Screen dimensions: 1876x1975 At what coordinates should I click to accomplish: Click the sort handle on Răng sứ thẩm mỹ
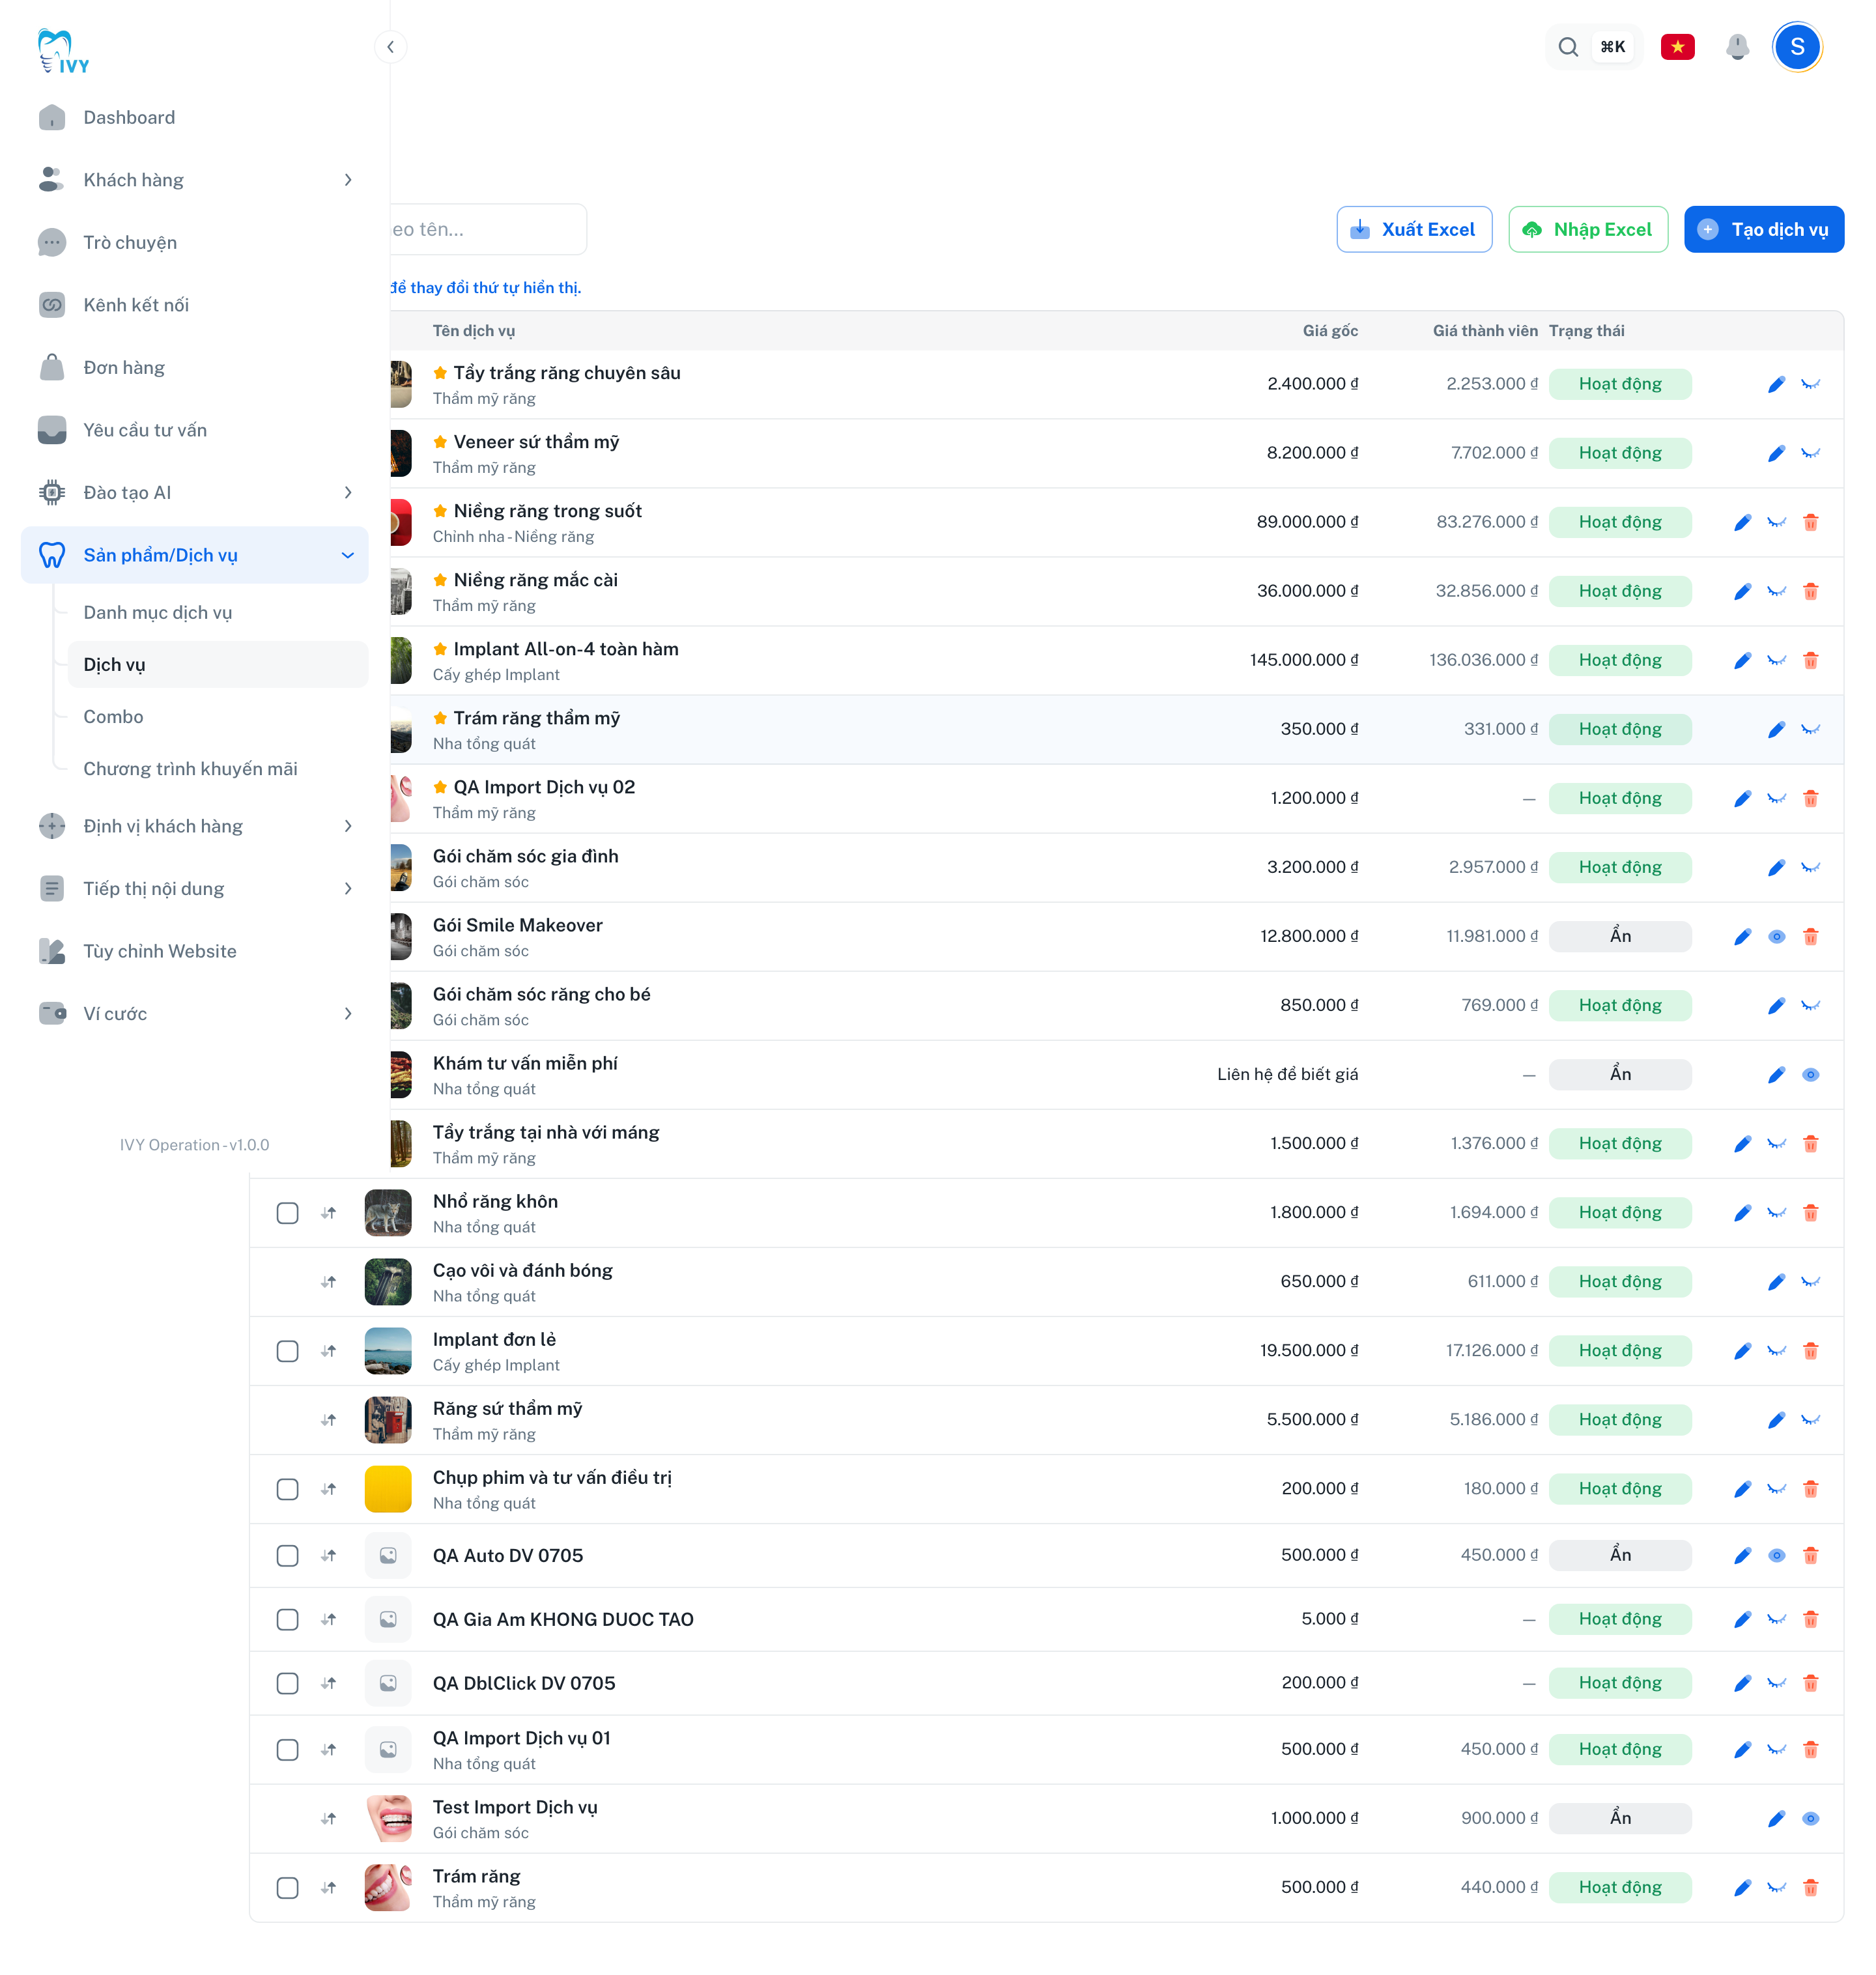coord(328,1420)
